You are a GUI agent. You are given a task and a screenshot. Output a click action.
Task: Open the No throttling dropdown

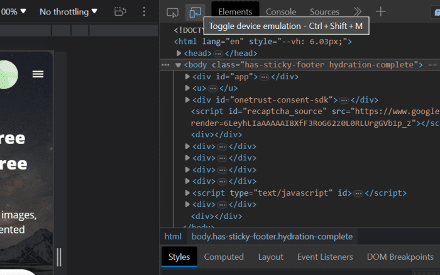point(69,12)
